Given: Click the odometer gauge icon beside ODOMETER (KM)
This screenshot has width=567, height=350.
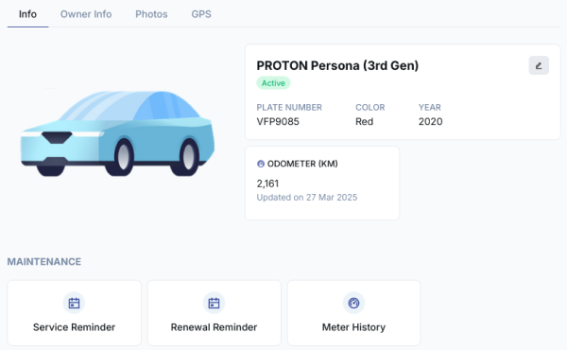Looking at the screenshot, I should coord(261,164).
